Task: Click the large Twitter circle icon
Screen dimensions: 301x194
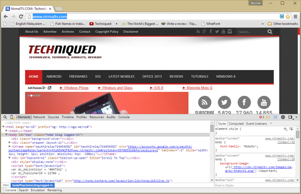Action: [224, 102]
